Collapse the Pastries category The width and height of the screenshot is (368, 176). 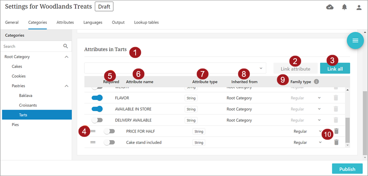tap(67, 86)
